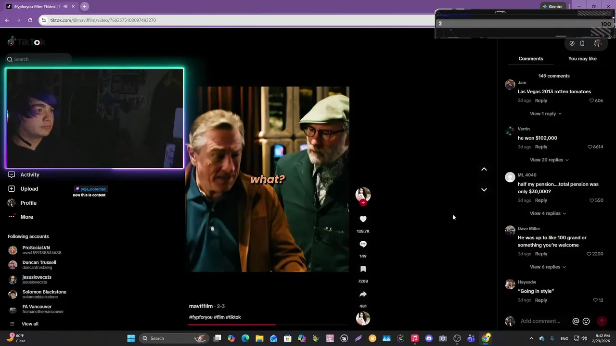Click the TikTok search field

click(x=38, y=59)
